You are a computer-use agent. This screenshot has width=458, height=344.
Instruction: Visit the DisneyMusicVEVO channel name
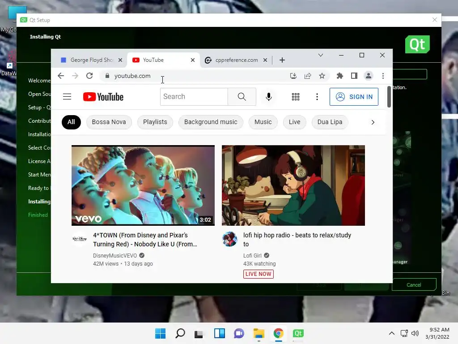[115, 255]
